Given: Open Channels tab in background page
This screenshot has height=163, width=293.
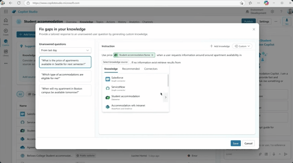Looking at the screenshot, I should tap(148, 22).
